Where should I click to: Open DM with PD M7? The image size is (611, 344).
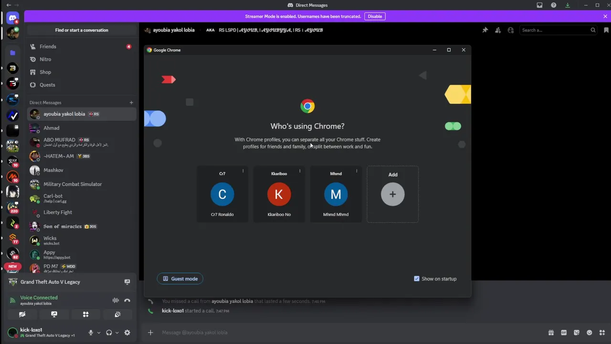tap(82, 268)
